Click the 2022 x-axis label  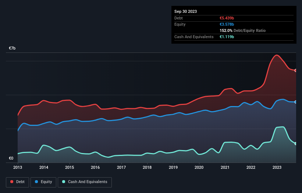coord(251,167)
